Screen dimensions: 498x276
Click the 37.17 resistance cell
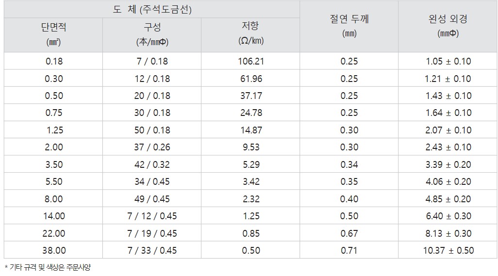[x=251, y=96]
